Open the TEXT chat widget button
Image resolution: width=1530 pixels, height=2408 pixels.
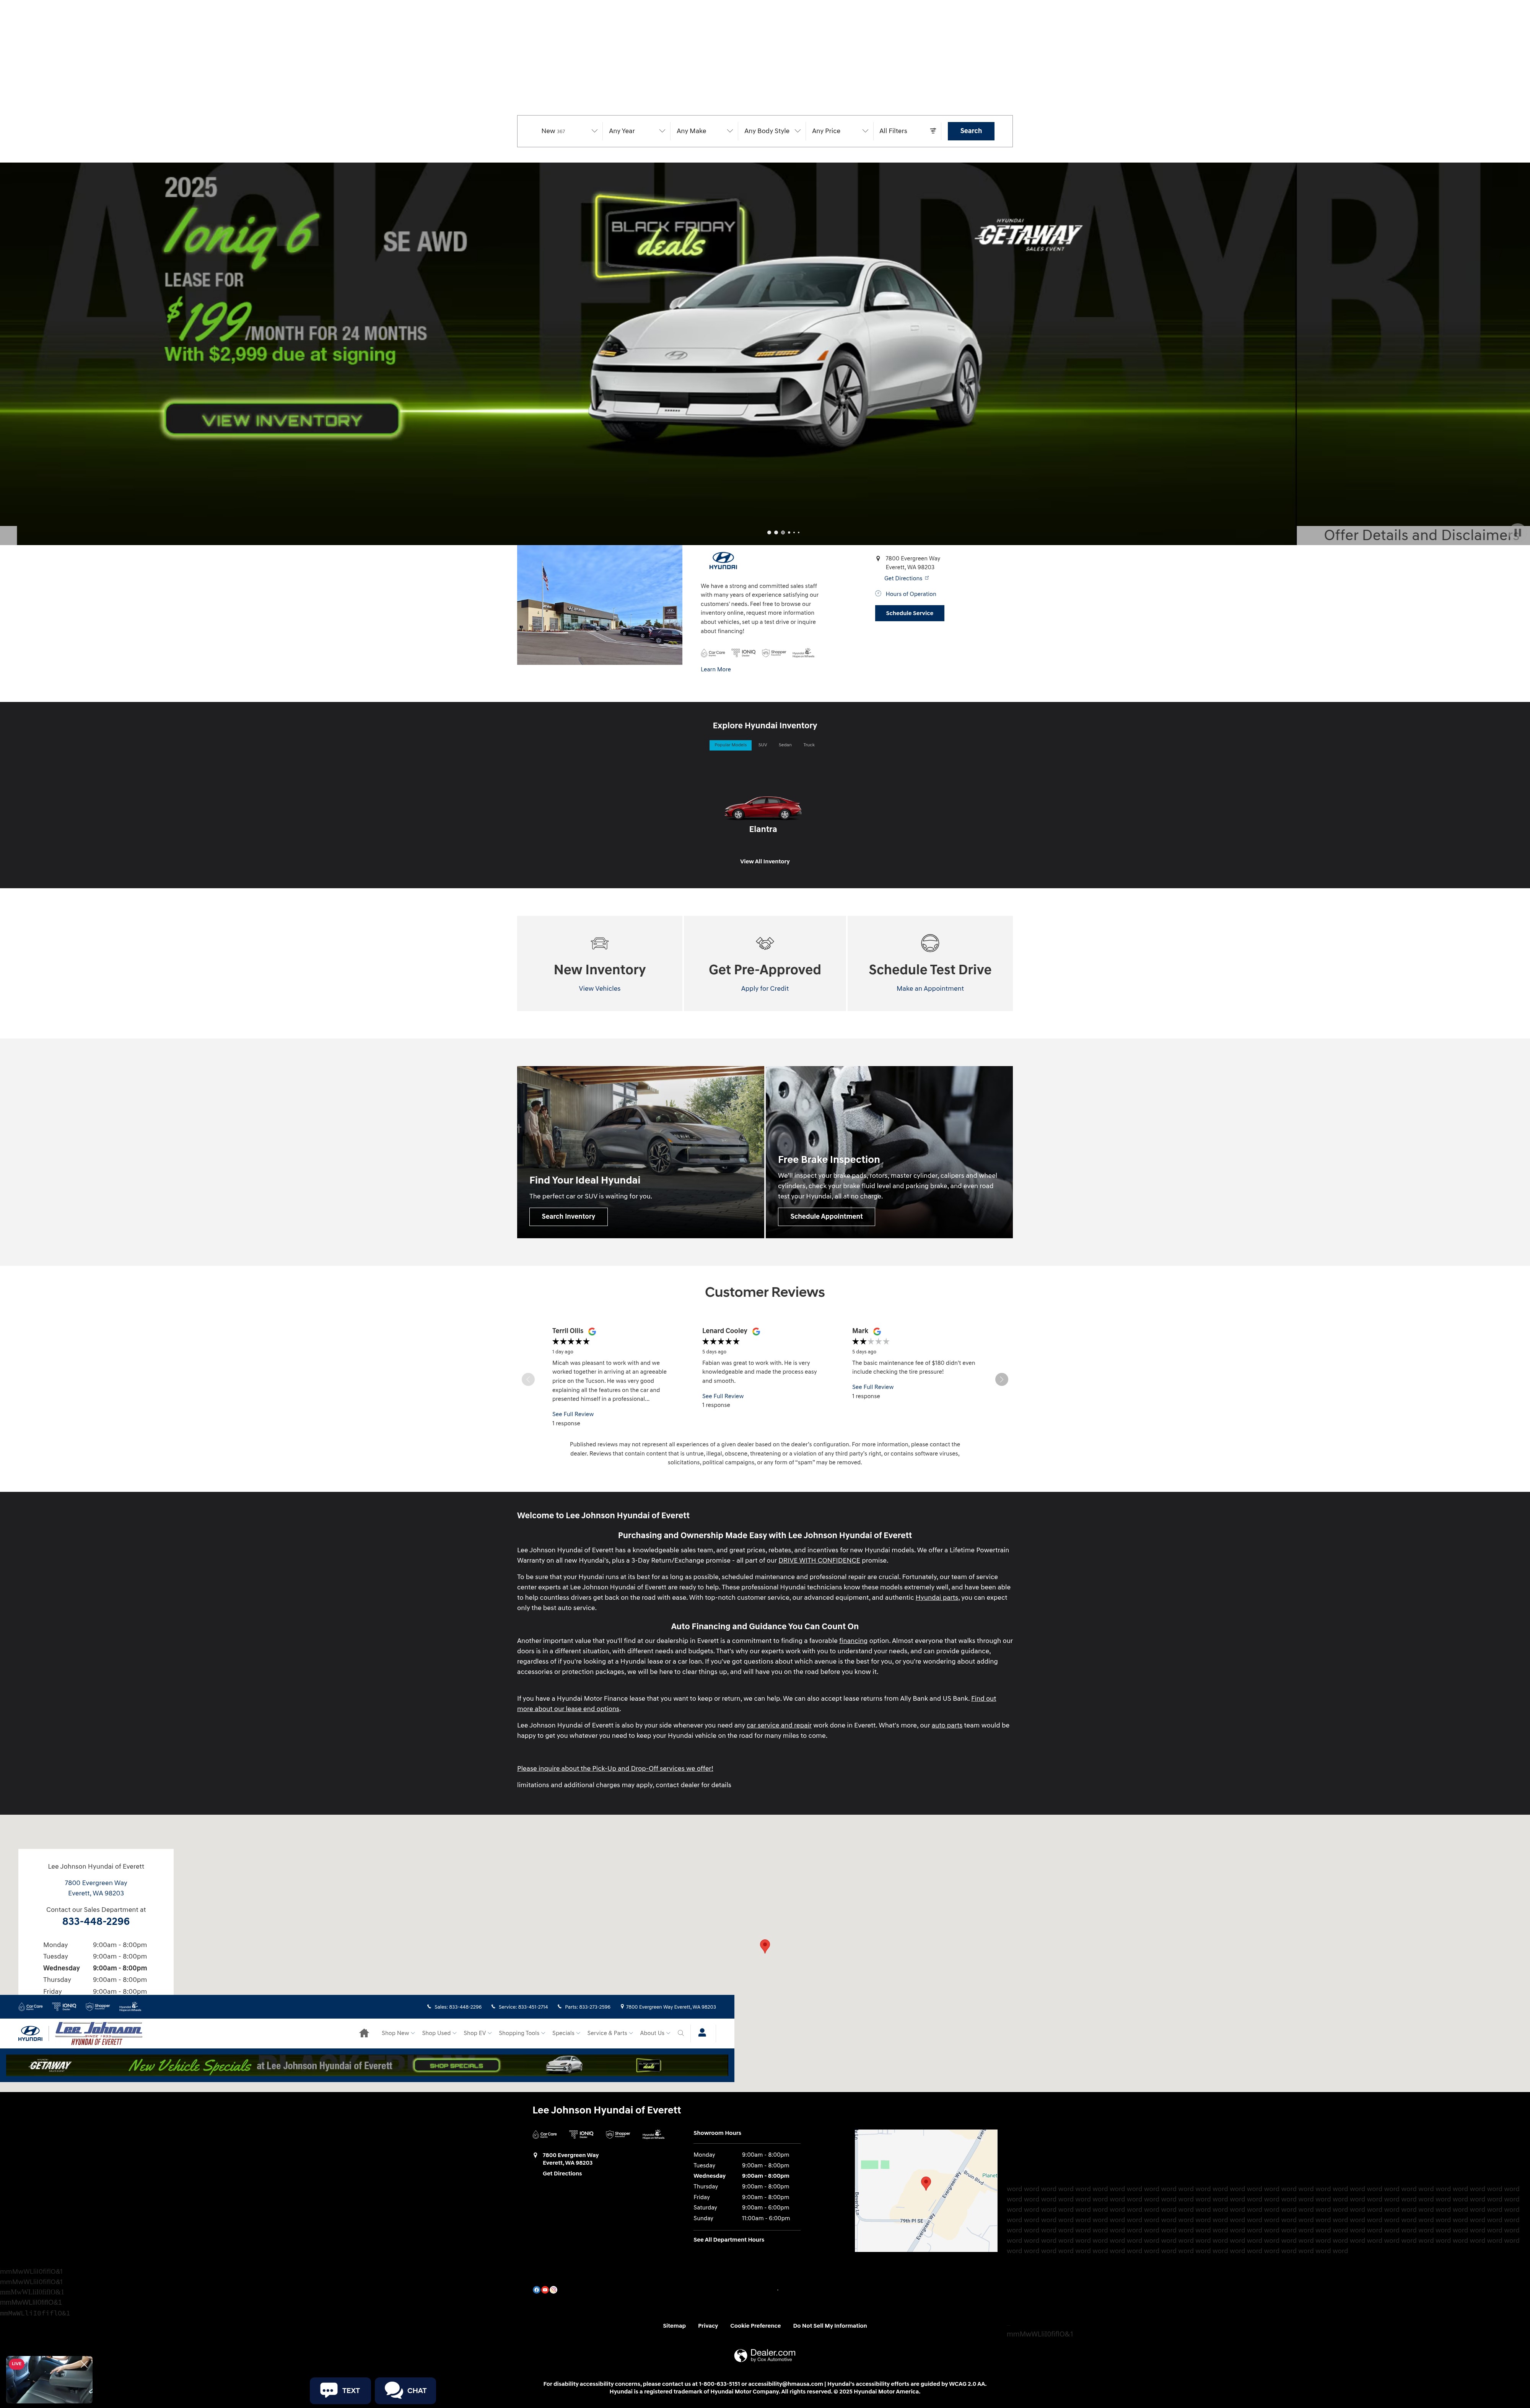(x=340, y=2391)
